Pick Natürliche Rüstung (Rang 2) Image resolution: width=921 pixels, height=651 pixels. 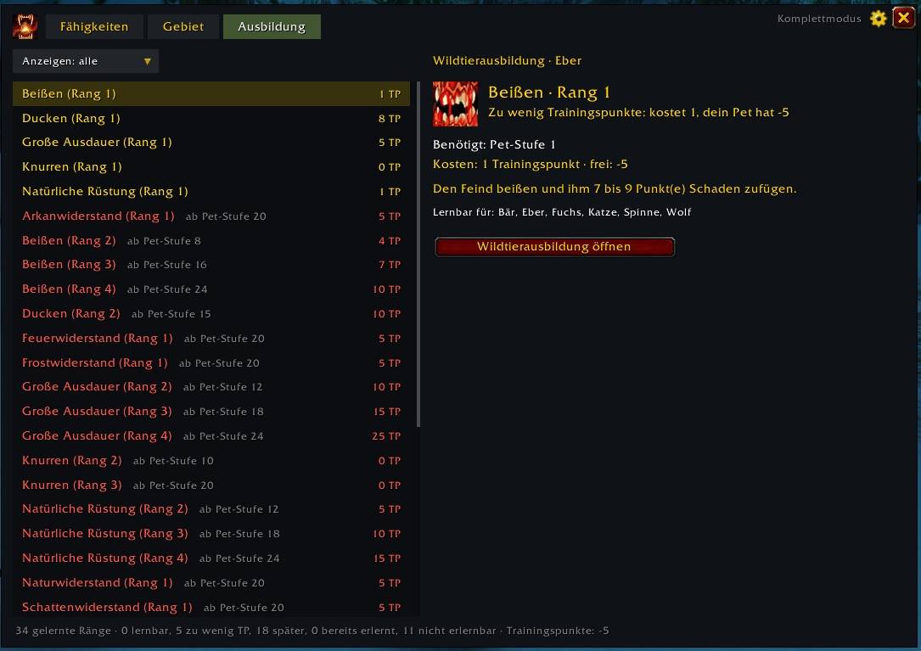pyautogui.click(x=211, y=509)
